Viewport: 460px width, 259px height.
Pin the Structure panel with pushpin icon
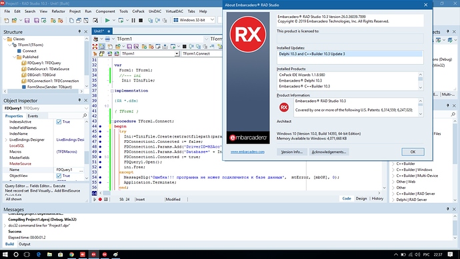tap(79, 31)
